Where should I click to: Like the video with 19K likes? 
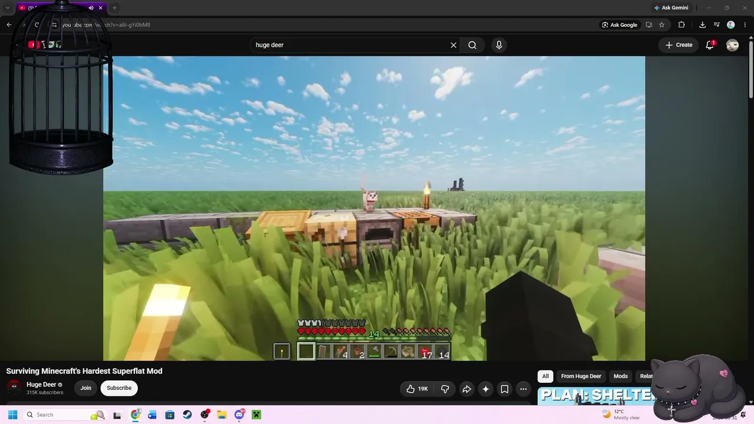pos(417,389)
